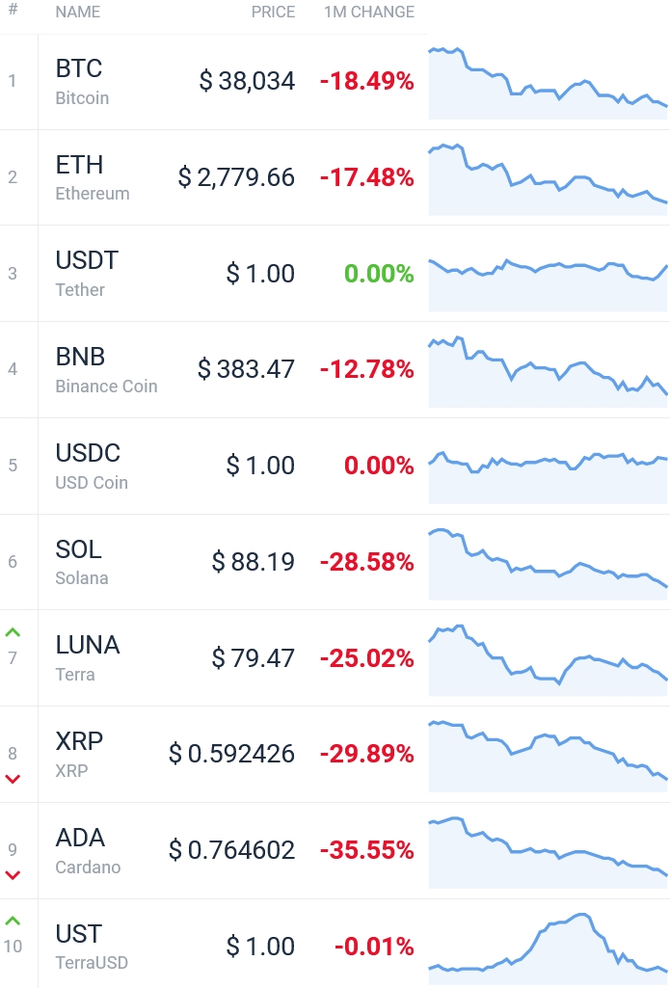Click the red down arrow under ADA rank
The width and height of the screenshot is (670, 988).
click(13, 875)
